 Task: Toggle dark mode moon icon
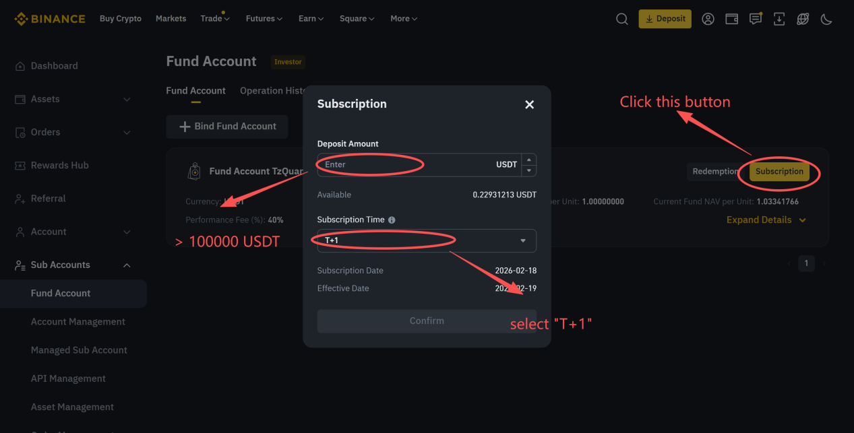click(826, 19)
